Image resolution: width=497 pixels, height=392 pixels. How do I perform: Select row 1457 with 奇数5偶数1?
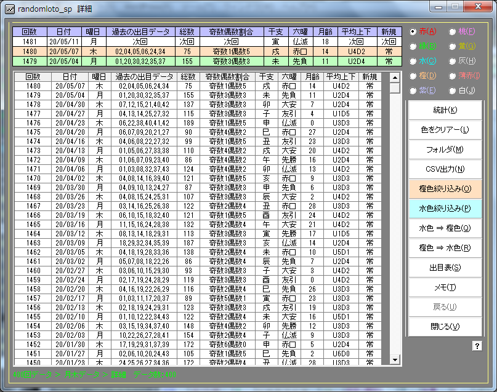[198, 298]
